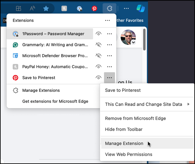Open more actions for PayPal Honey
195x164 pixels.
(109, 67)
